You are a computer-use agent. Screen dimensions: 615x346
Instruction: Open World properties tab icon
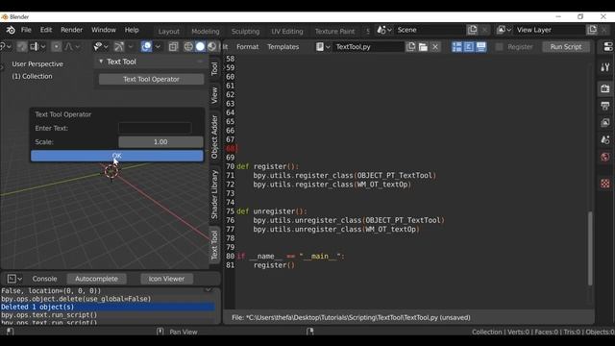[x=605, y=158]
